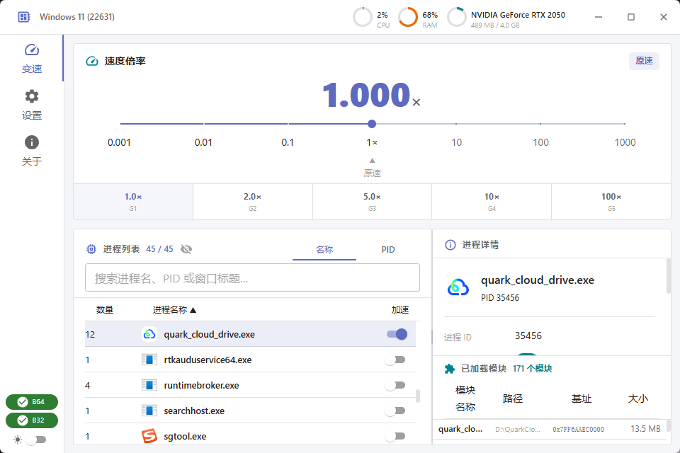Click the B32 status badge

(x=32, y=420)
